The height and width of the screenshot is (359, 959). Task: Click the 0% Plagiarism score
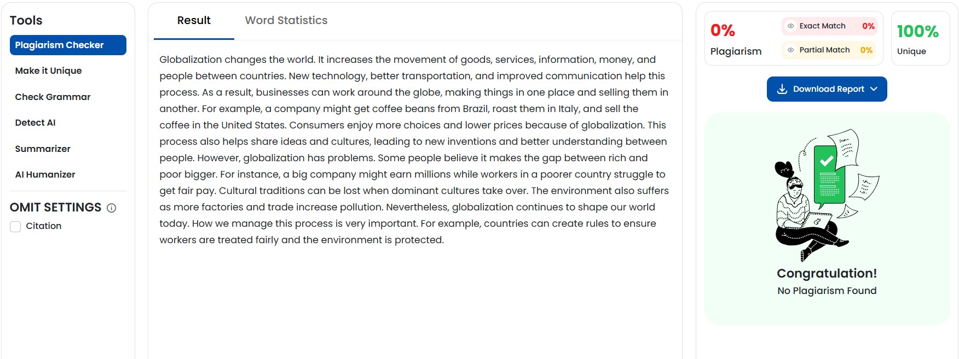723,31
